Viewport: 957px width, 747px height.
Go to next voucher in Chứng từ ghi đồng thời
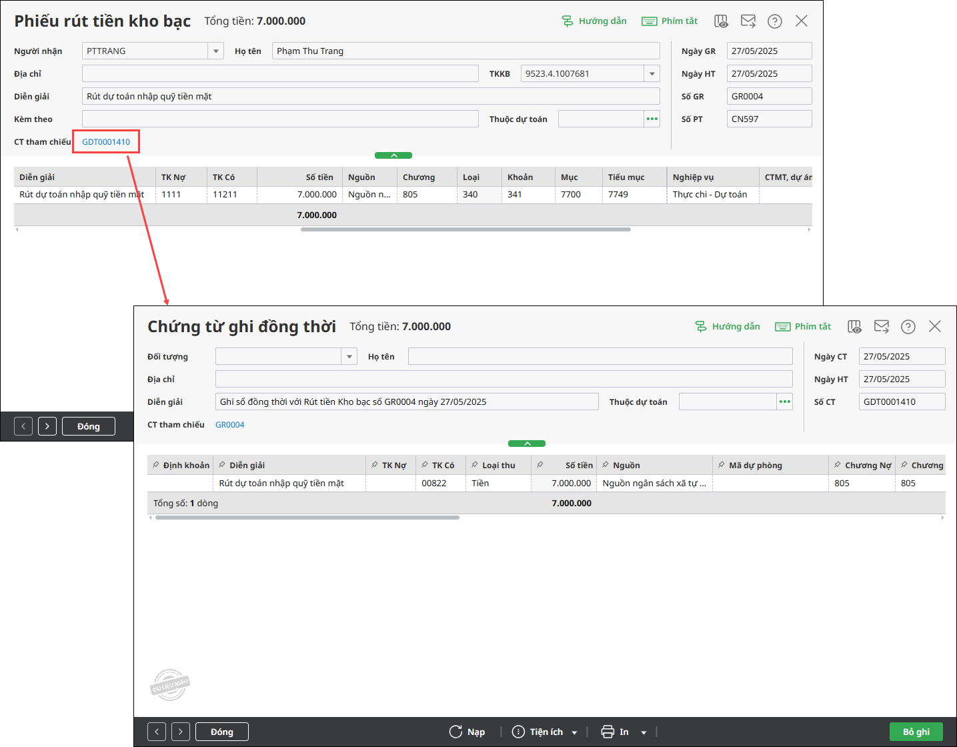click(x=181, y=732)
